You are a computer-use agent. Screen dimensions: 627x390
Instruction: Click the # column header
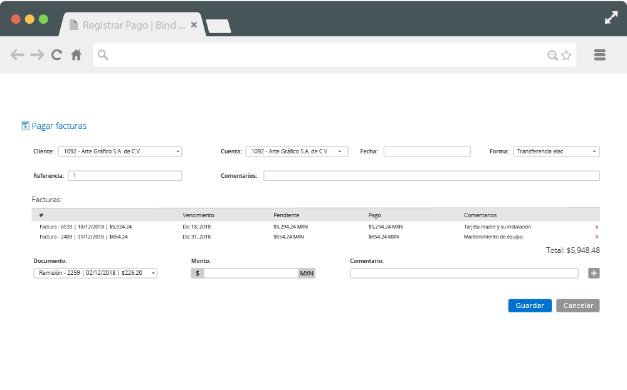[x=41, y=215]
